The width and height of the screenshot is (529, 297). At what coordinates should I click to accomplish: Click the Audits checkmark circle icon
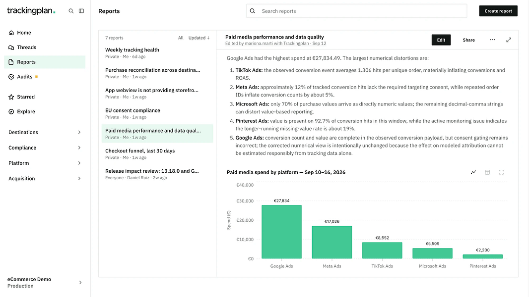point(11,77)
